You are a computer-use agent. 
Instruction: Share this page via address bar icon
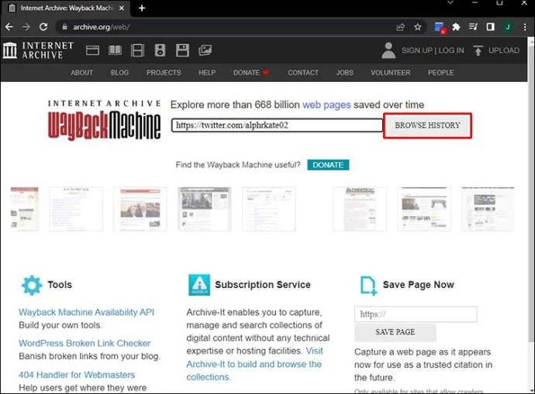point(401,27)
